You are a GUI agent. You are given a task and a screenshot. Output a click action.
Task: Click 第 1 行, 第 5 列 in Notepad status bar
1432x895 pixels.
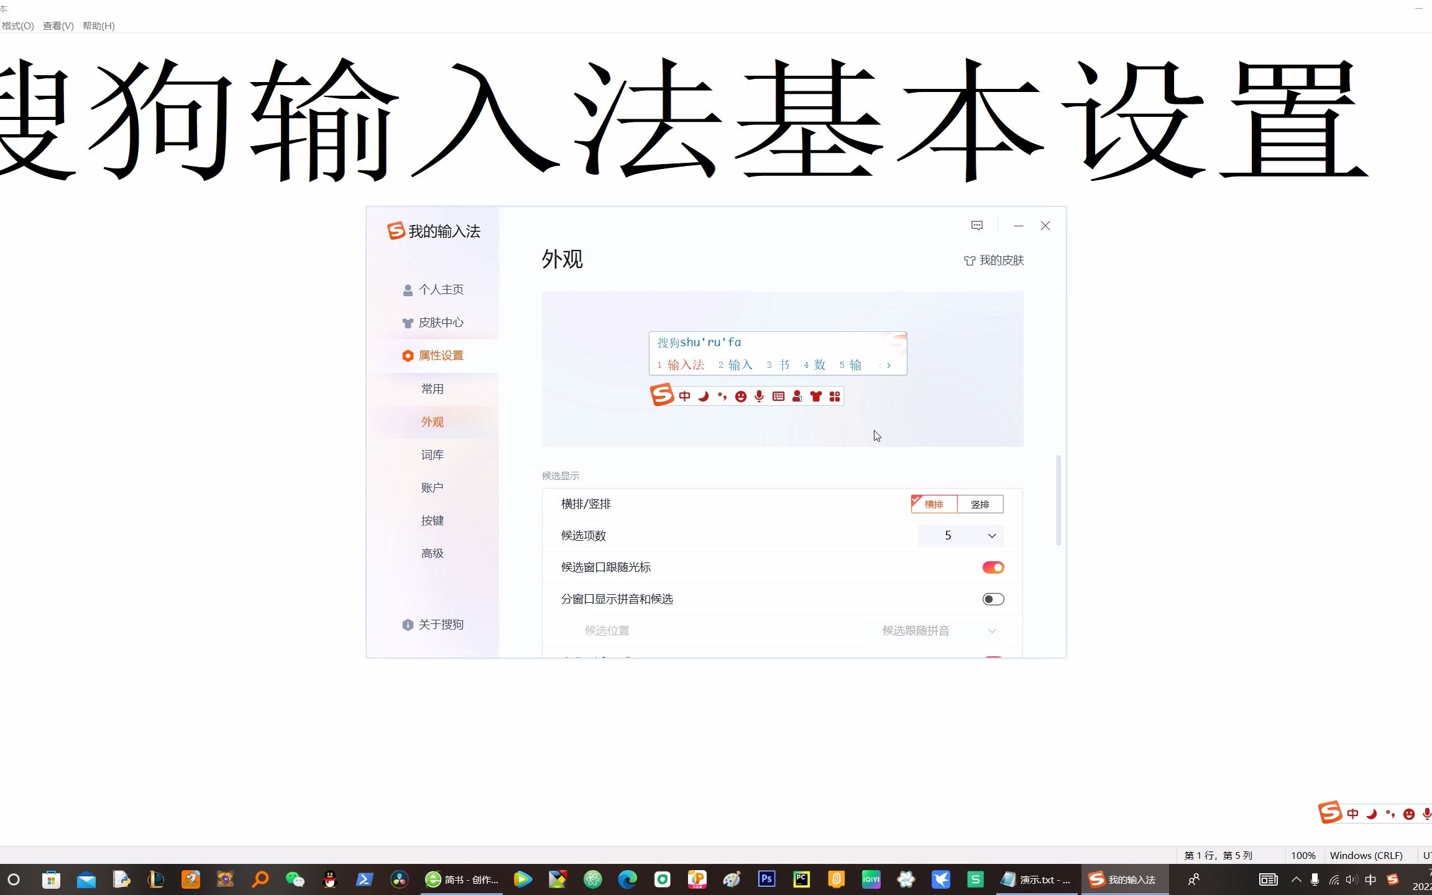coord(1218,855)
